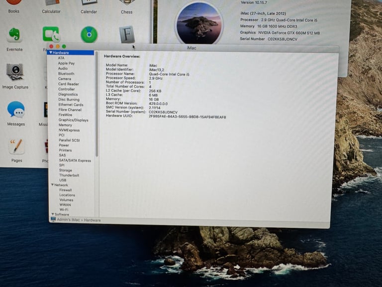Select Storage in the sidebar
The width and height of the screenshot is (382, 287).
pos(66,170)
